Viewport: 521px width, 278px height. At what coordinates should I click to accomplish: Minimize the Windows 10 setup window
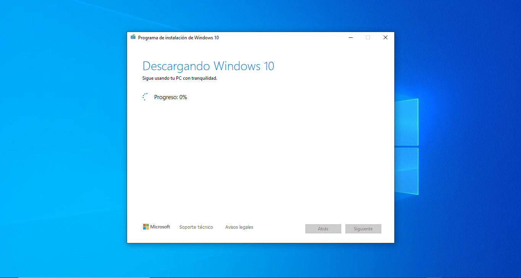click(350, 37)
